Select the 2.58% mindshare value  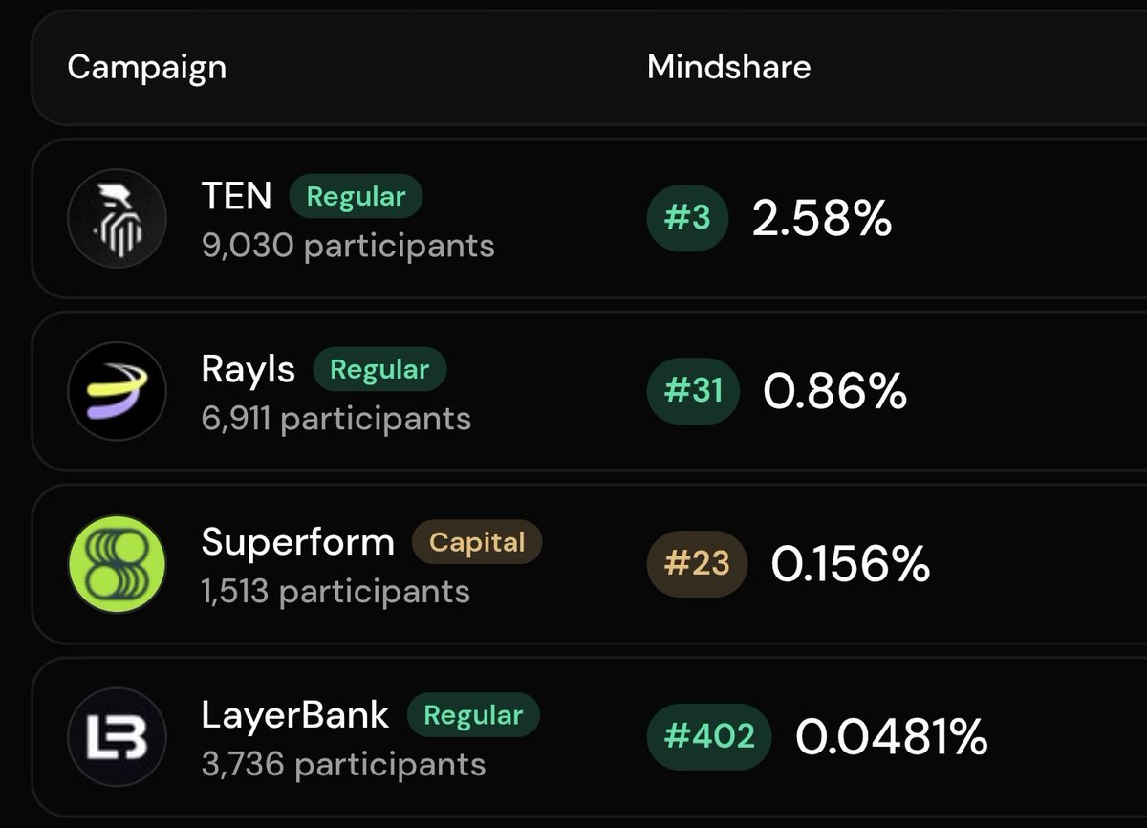[x=822, y=220]
